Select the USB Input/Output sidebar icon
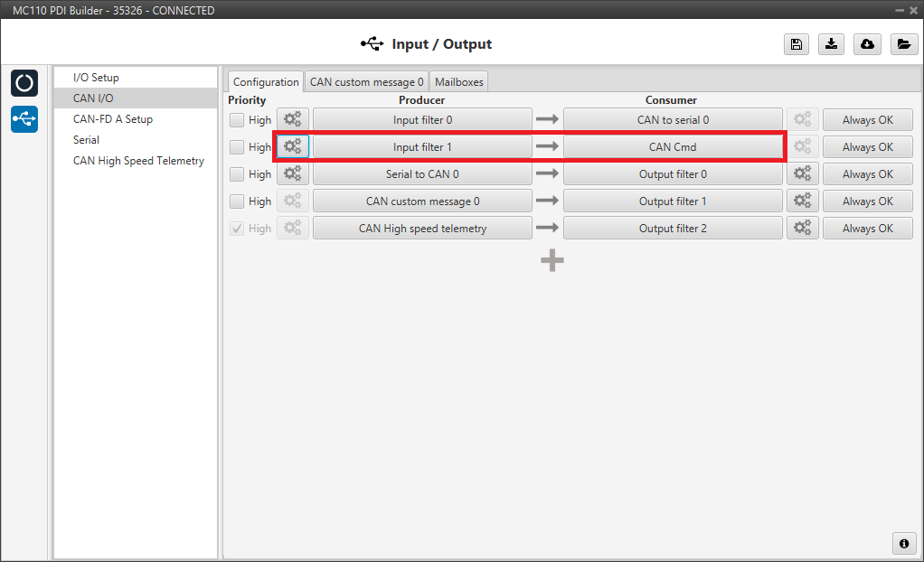This screenshot has width=924, height=562. click(x=24, y=119)
